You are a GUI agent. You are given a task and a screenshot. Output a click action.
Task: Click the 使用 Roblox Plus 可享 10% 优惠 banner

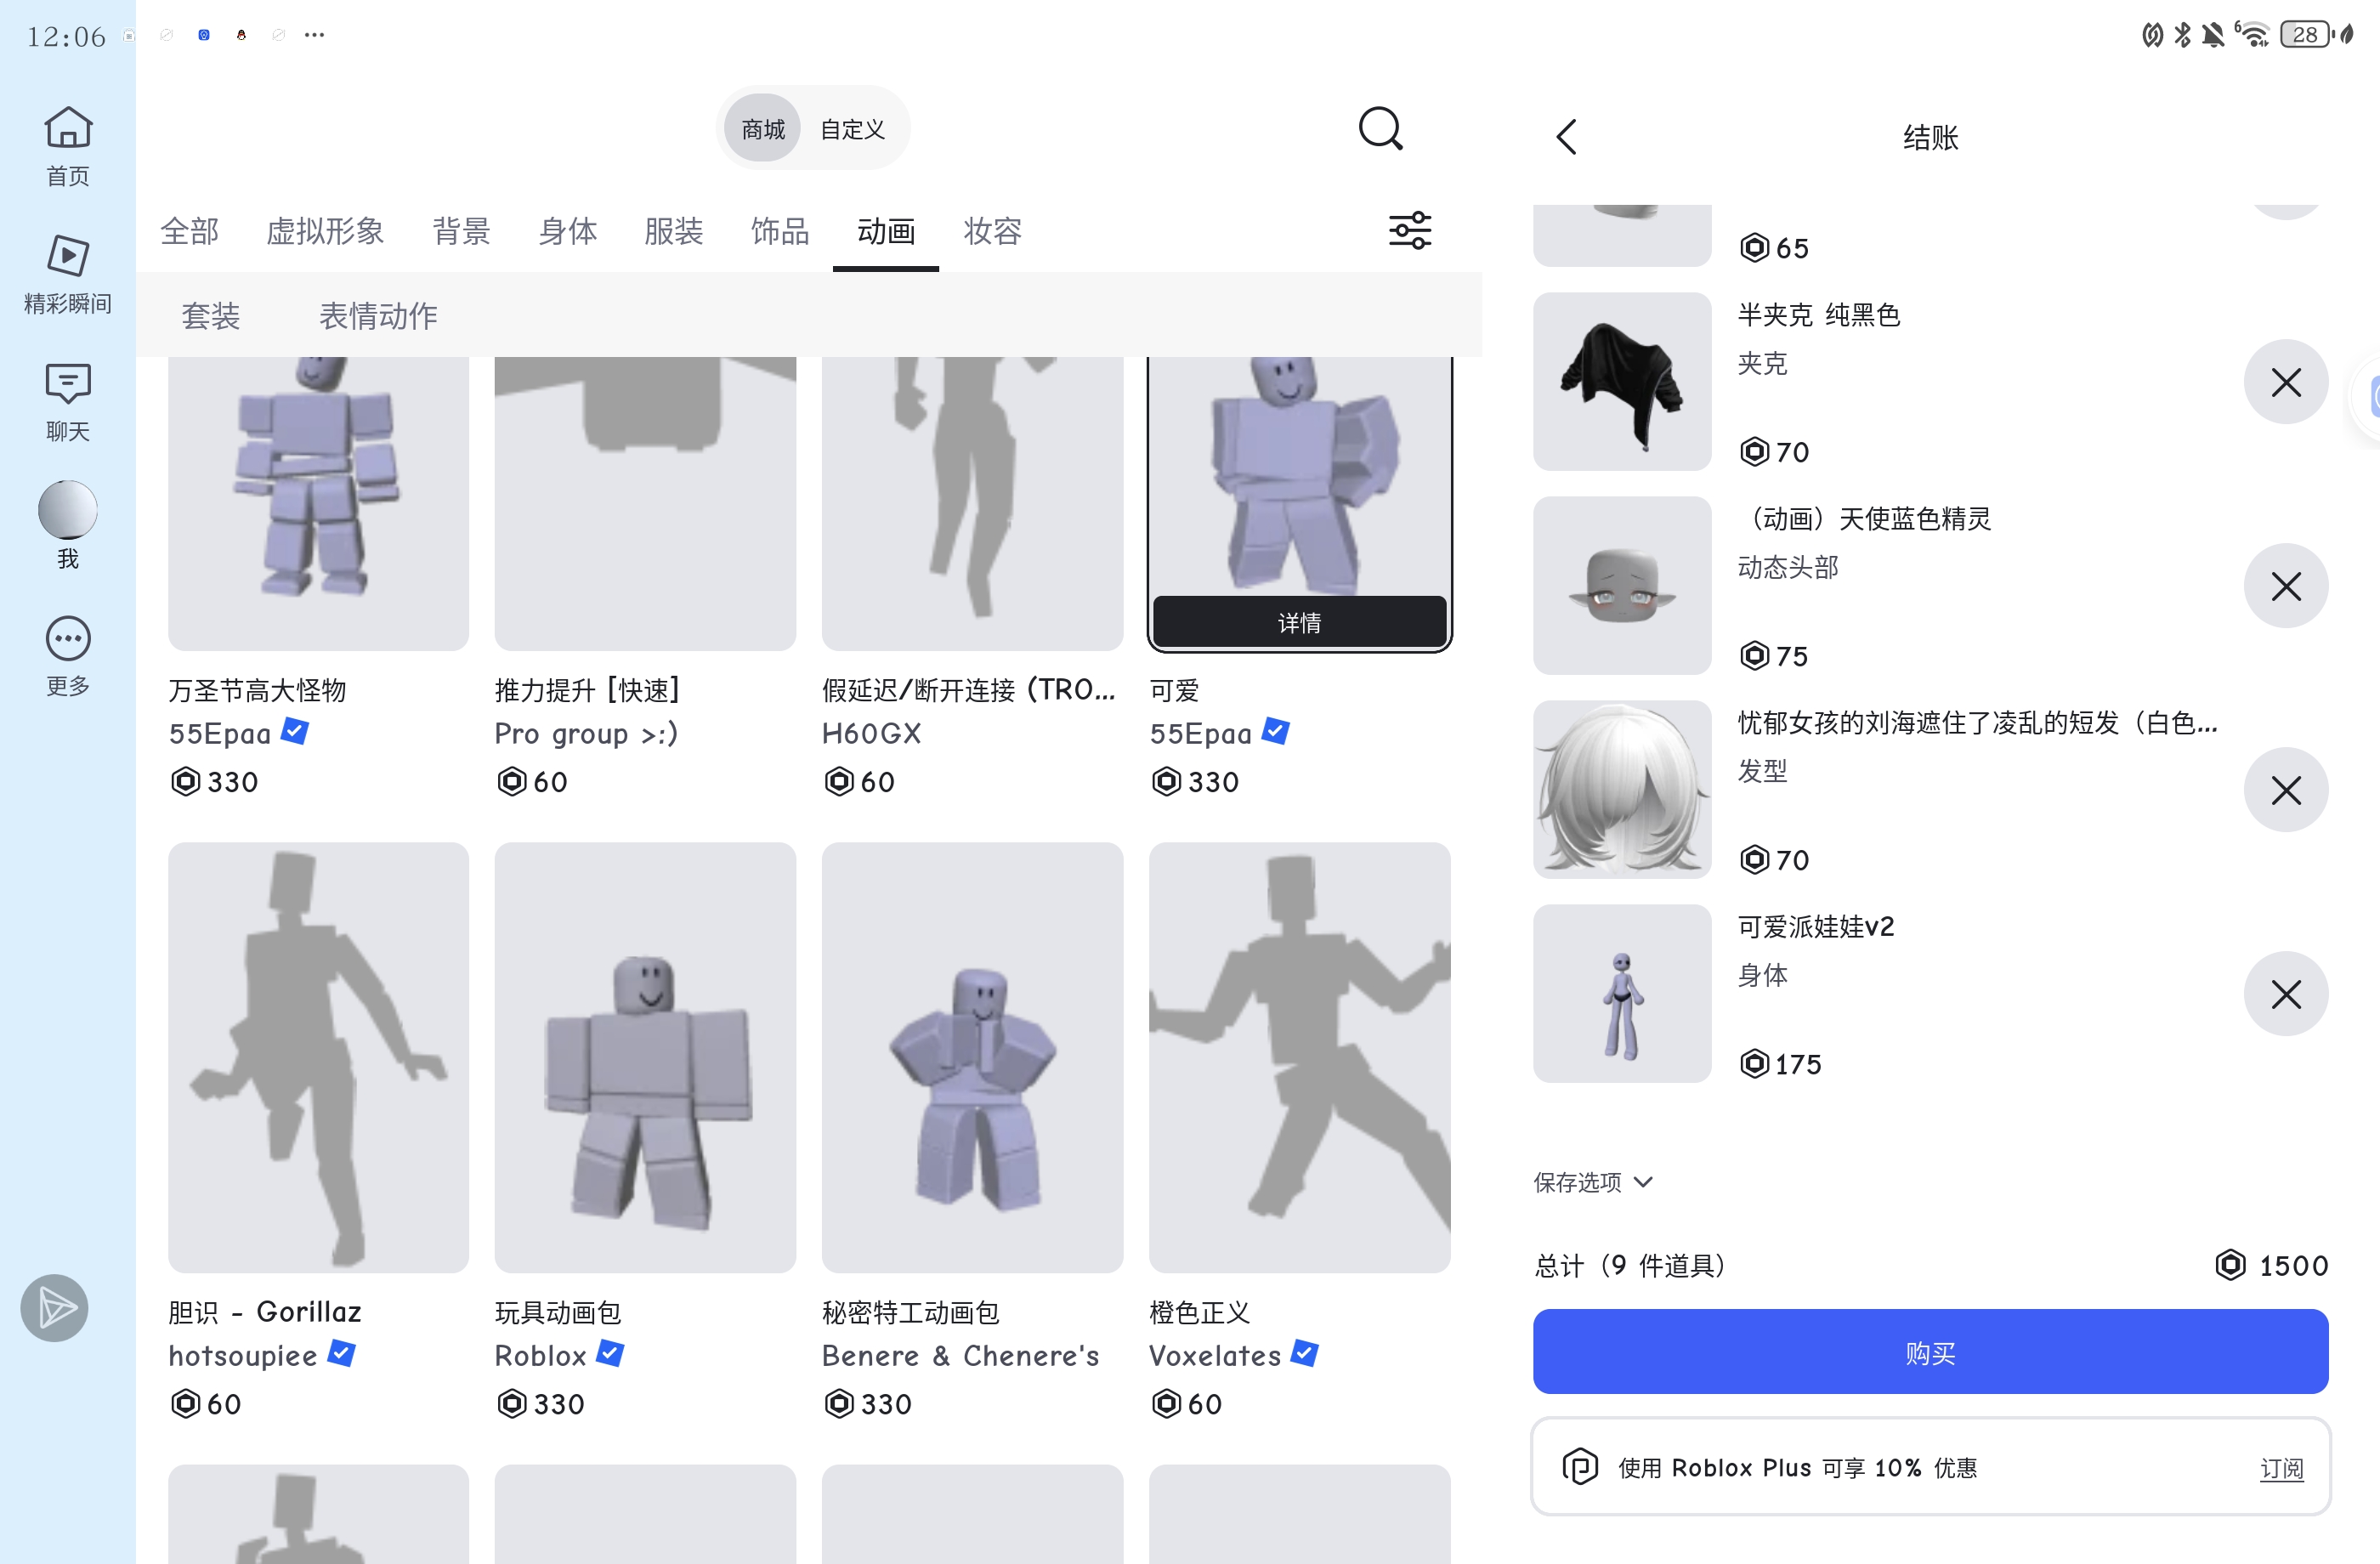click(x=1930, y=1467)
